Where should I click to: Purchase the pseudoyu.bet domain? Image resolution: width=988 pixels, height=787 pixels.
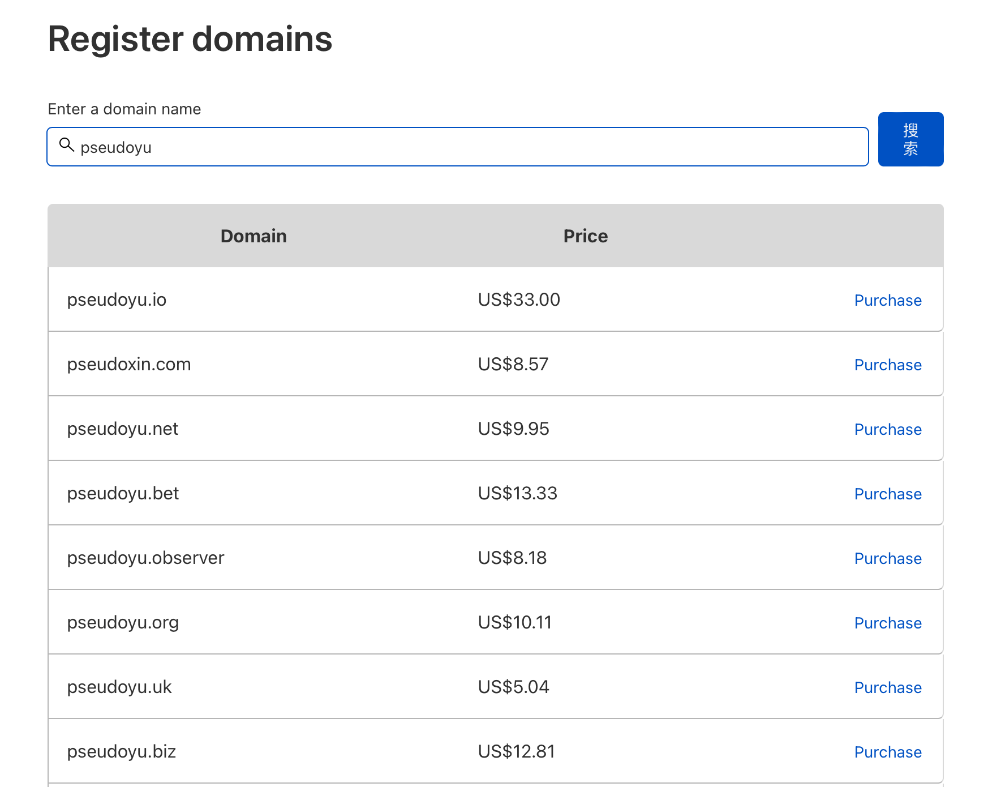point(887,494)
